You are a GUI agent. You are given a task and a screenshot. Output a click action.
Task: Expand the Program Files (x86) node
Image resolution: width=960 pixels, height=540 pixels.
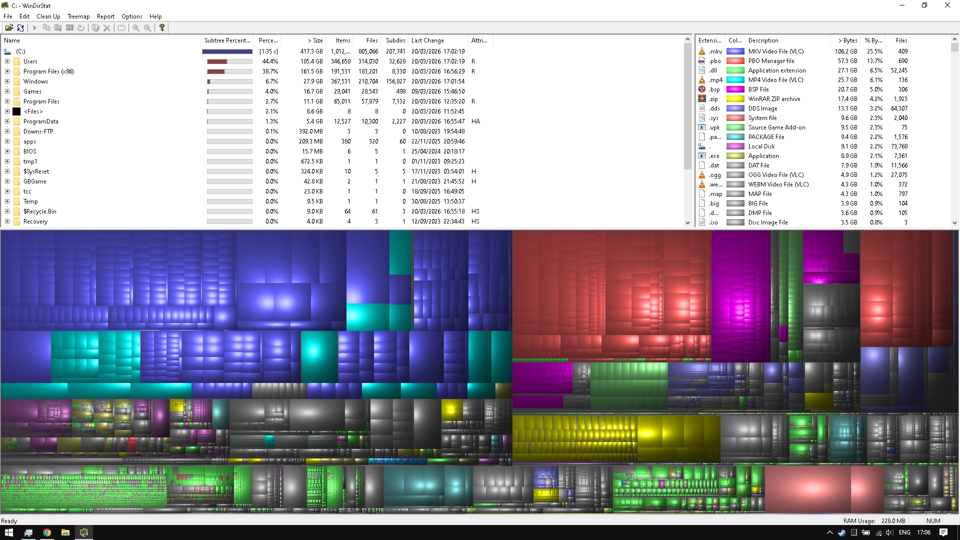(7, 71)
